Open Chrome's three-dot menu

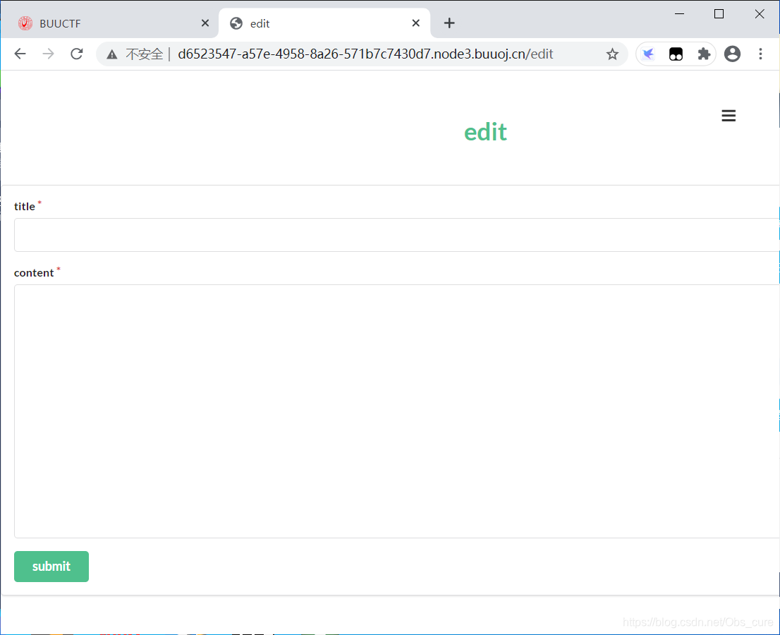(x=760, y=54)
